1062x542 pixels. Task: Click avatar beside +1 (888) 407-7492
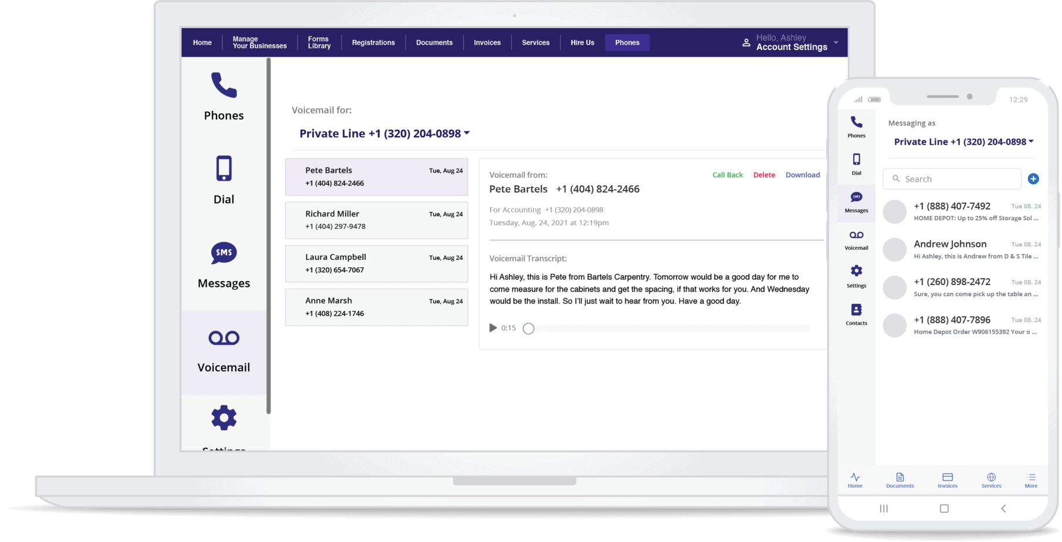click(895, 212)
